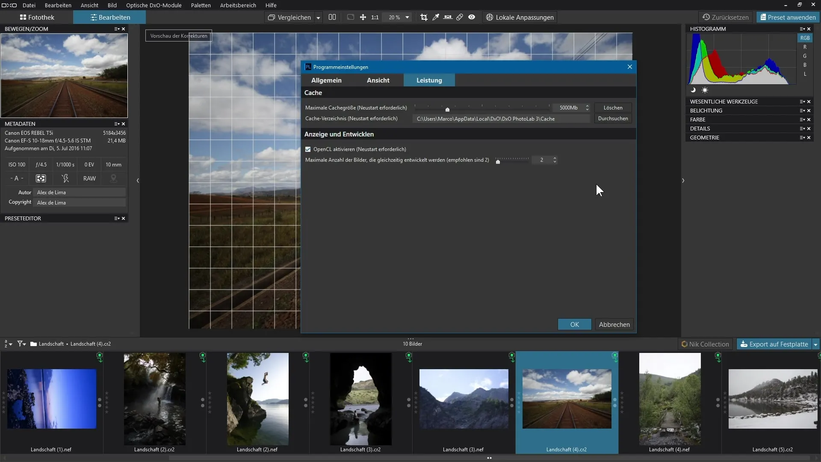Image resolution: width=821 pixels, height=462 pixels.
Task: Show G channel in histogram
Action: 805,56
